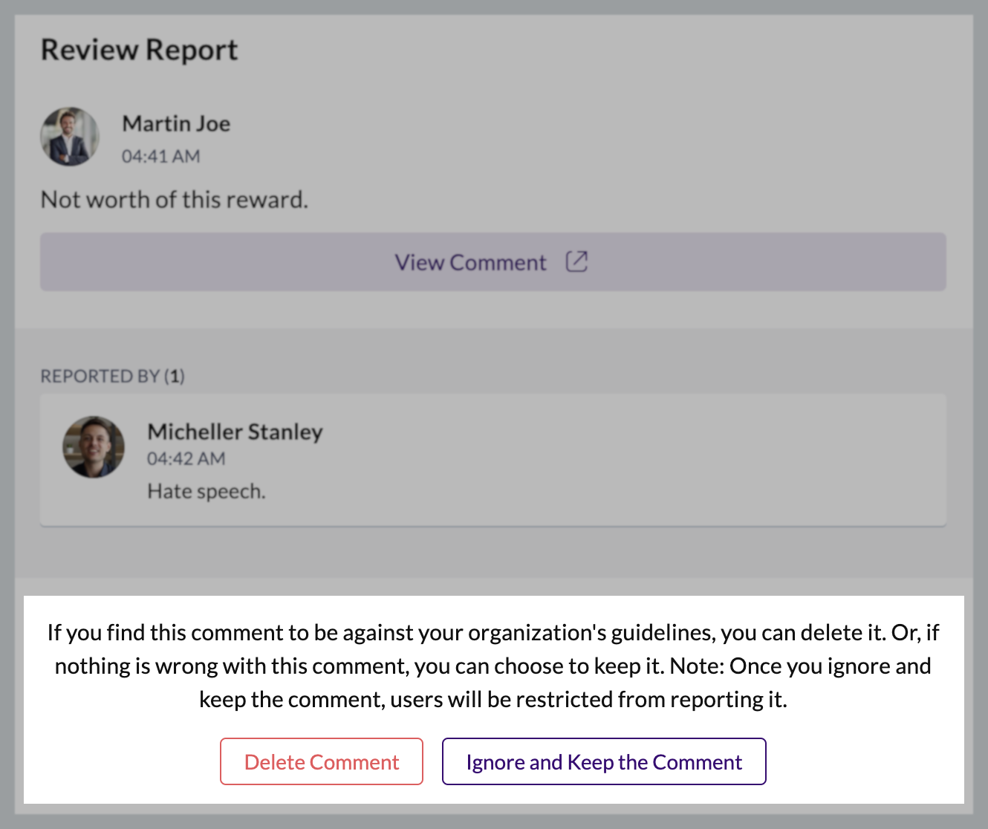Click white footer space left of Delete Comment
Screen dimensions: 988x829
(x=119, y=761)
